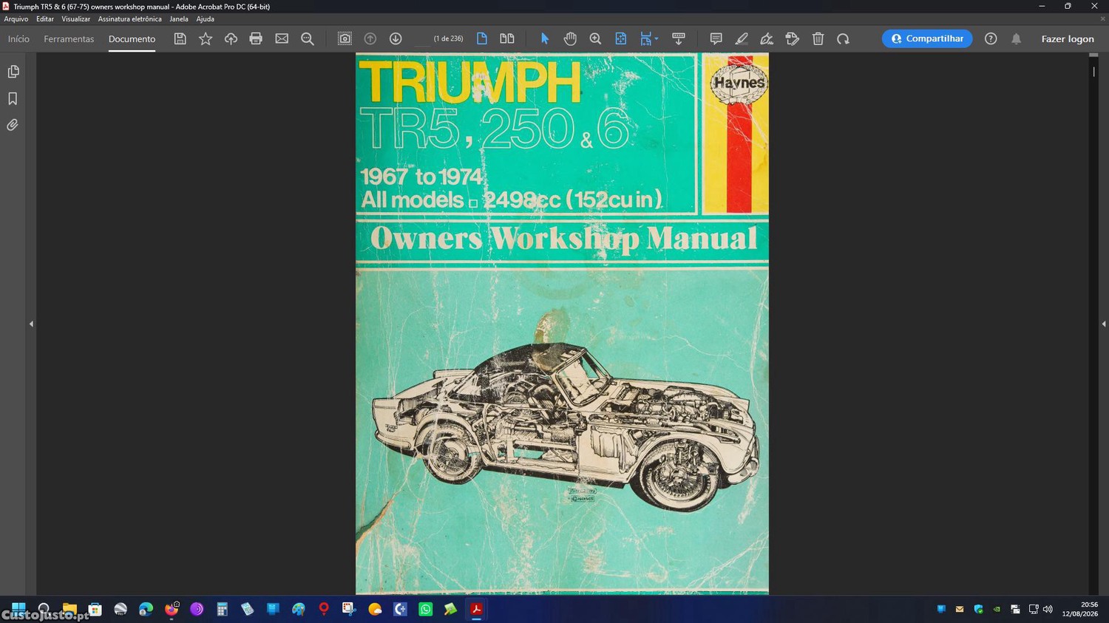Enable scrolling read mode icon

click(x=679, y=38)
